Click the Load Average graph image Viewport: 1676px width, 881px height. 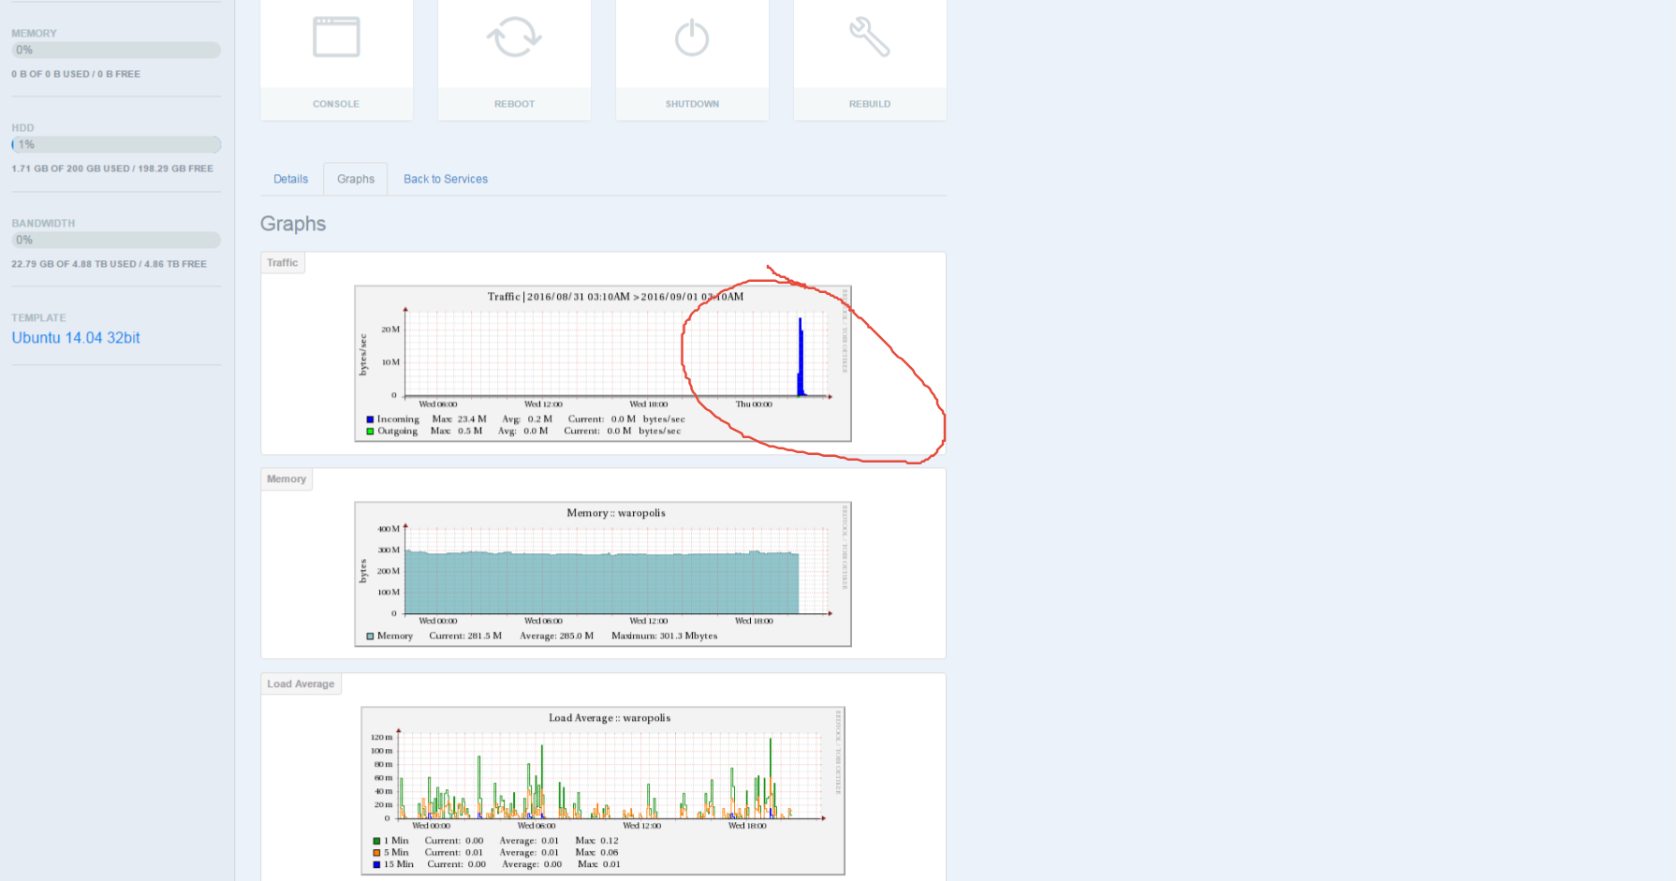click(x=603, y=790)
